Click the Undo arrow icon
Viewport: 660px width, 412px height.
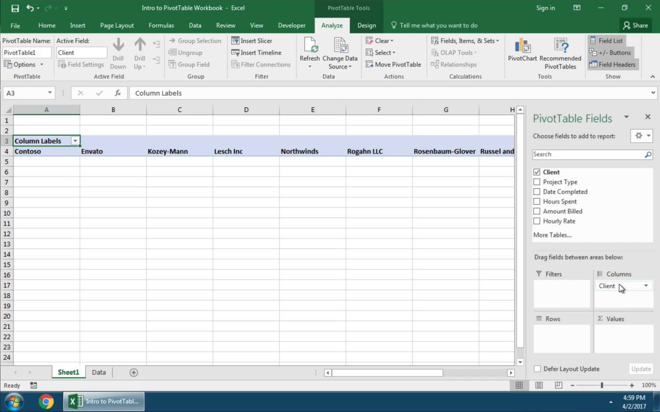click(30, 8)
